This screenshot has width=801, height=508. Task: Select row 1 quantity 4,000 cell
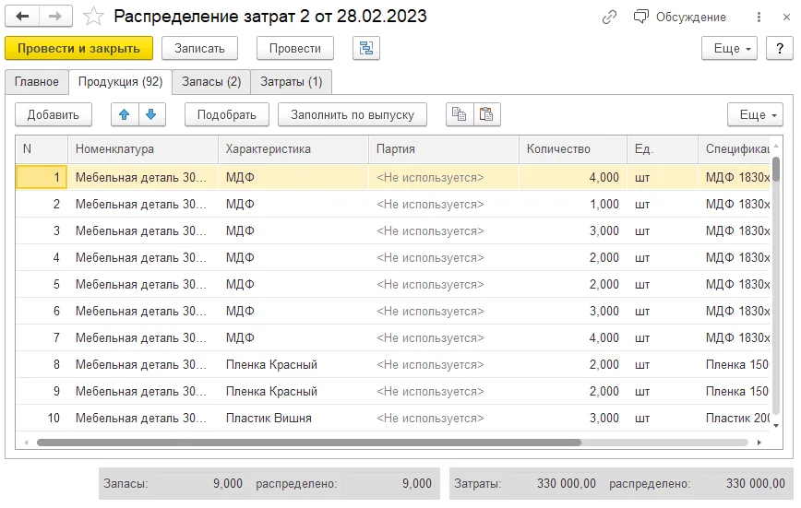[x=573, y=178]
